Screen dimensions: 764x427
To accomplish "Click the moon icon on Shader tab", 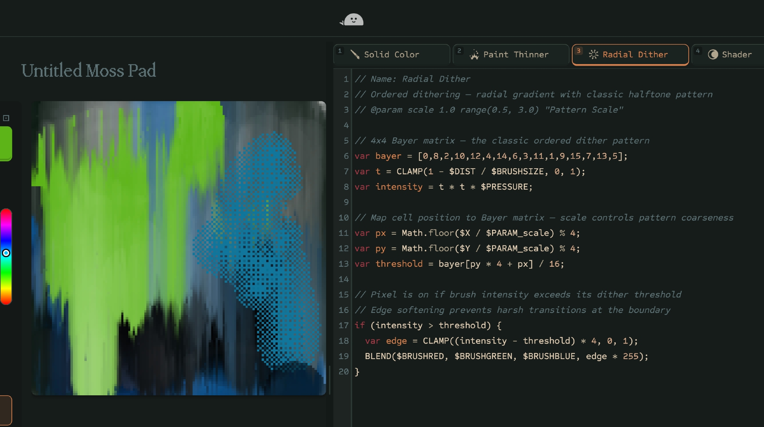I will point(713,55).
